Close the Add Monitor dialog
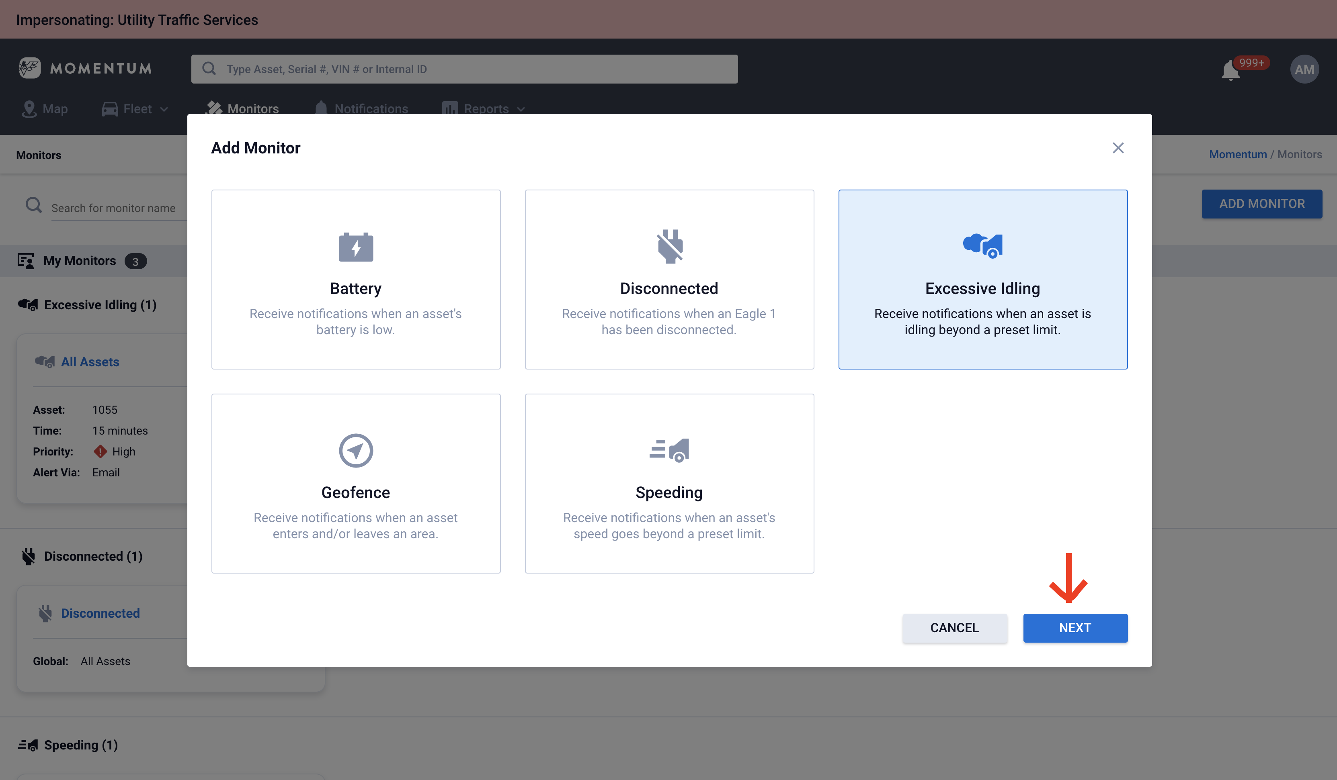 coord(1118,148)
